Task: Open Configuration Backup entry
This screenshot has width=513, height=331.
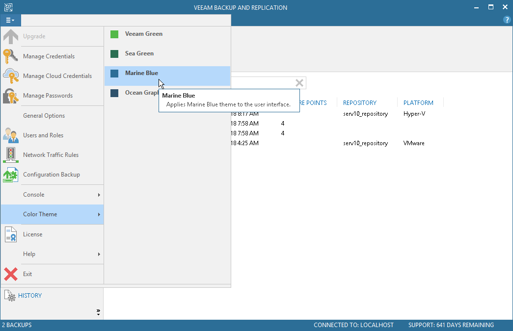Action: 52,175
